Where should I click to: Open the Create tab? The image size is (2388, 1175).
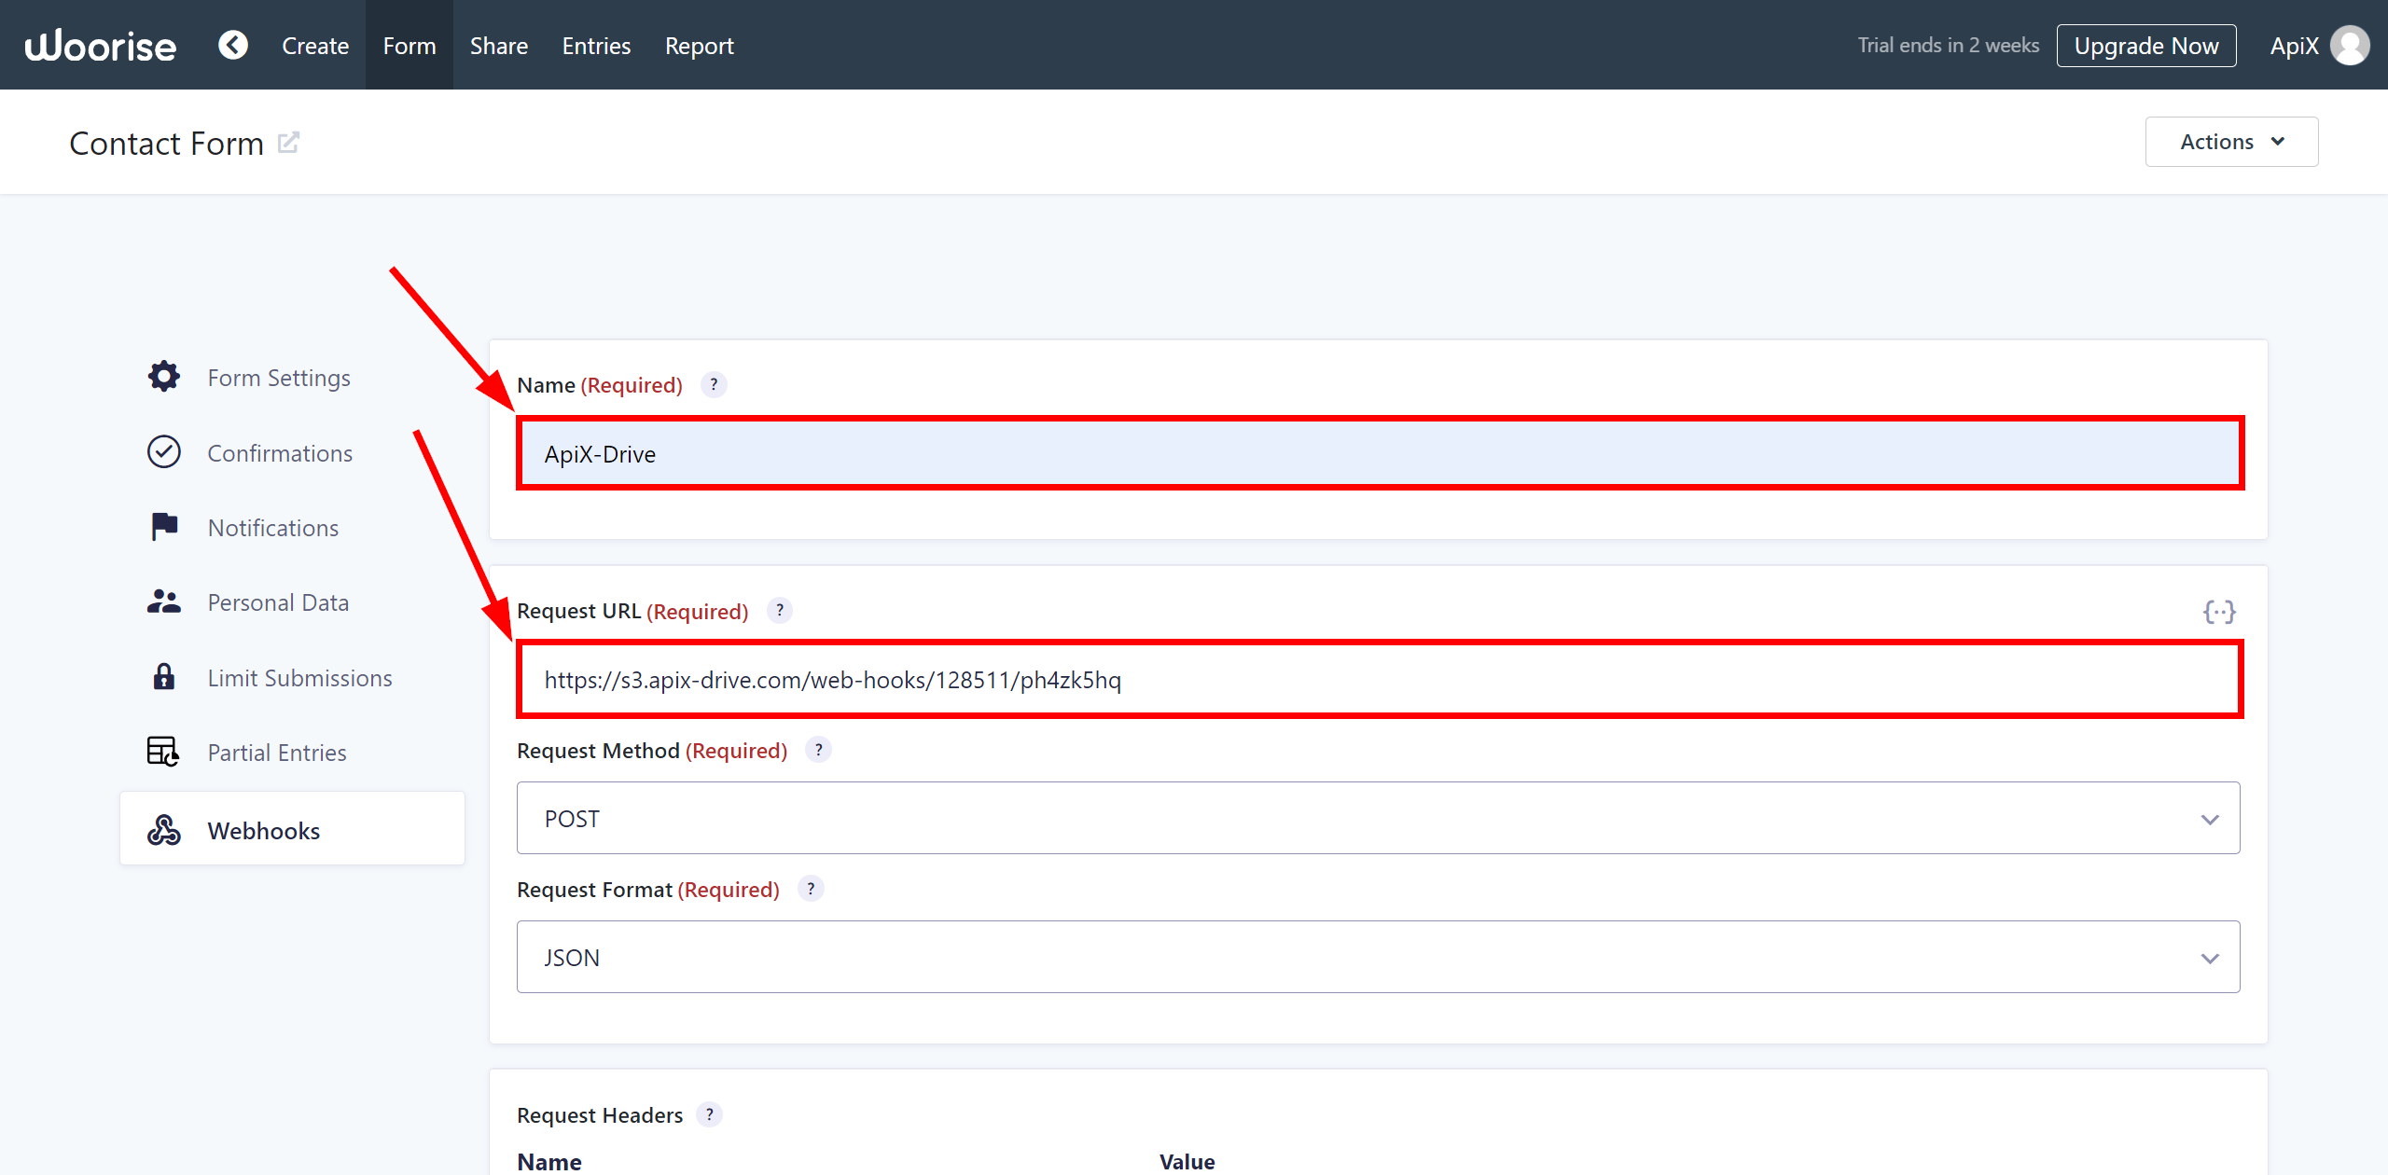(x=315, y=46)
